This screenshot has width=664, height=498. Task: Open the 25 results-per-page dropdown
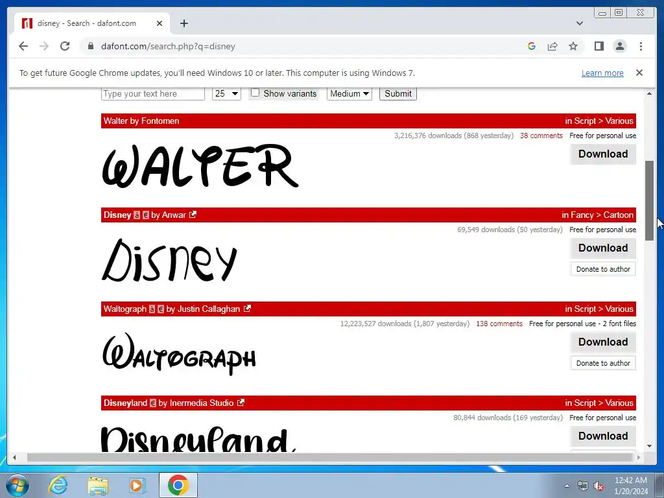coord(226,93)
